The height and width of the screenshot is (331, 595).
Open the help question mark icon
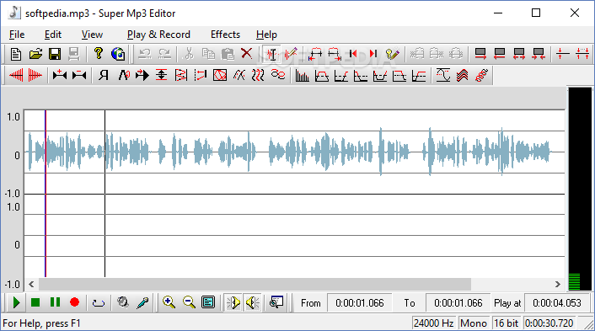coord(99,54)
